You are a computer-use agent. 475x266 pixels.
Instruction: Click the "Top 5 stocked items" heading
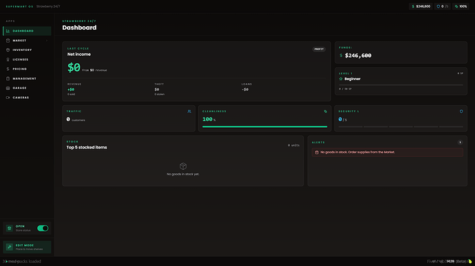pyautogui.click(x=87, y=147)
